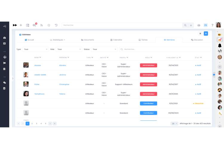Viewport: 224px width, 149px height.
Task: Toggle the blue list view button
Action: pyautogui.click(x=205, y=33)
